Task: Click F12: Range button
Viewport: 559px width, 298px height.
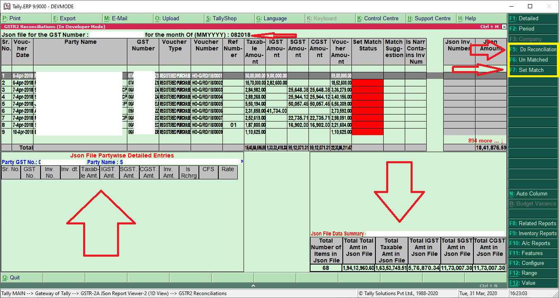Action: coord(533,273)
